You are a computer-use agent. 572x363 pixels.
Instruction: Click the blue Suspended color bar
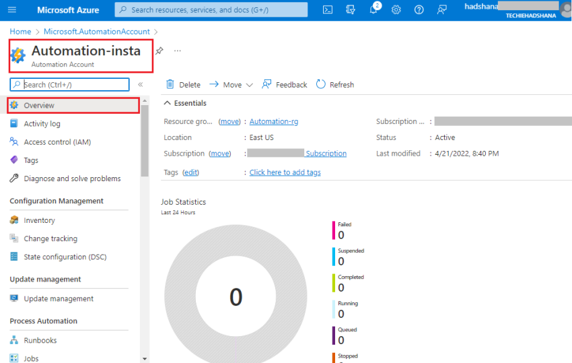[x=333, y=257]
